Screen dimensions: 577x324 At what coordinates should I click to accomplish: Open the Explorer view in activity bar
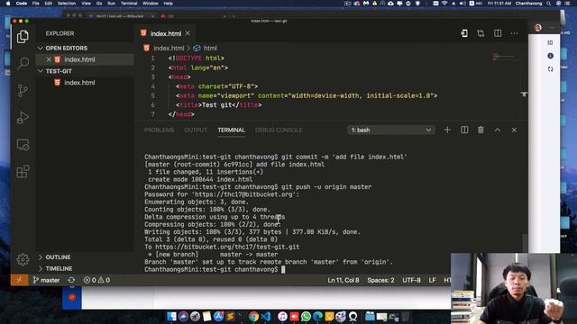tap(23, 36)
